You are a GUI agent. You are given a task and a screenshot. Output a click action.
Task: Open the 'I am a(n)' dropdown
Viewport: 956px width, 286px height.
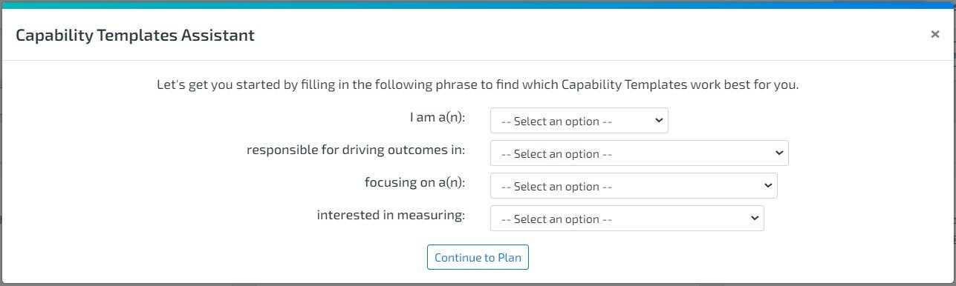tap(579, 121)
